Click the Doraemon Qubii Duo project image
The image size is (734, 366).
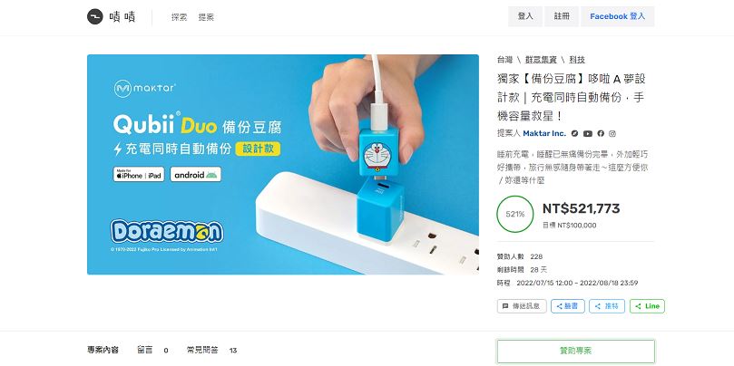[283, 165]
